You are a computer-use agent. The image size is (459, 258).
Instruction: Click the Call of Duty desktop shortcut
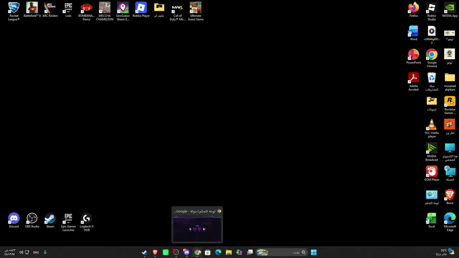click(x=178, y=11)
